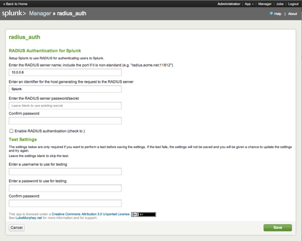Click the Help question mark icon

pyautogui.click(x=271, y=14)
